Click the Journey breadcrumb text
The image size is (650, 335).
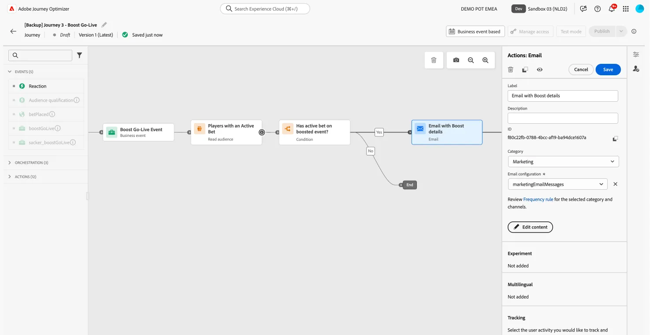click(32, 35)
